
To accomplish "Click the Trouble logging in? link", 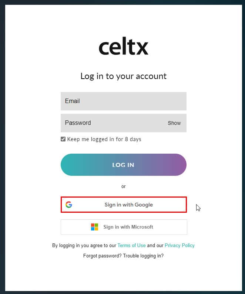I will click(143, 256).
